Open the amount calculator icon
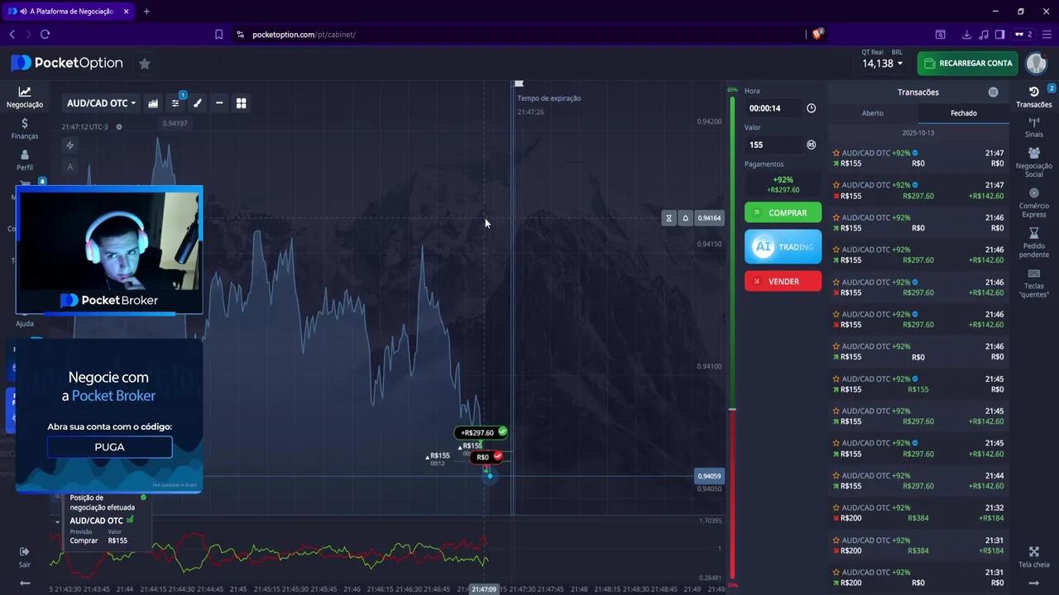This screenshot has width=1059, height=595. tap(811, 145)
